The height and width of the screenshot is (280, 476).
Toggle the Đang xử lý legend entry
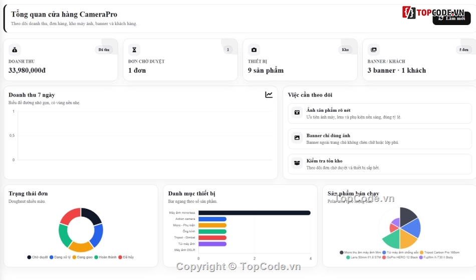pos(60,257)
